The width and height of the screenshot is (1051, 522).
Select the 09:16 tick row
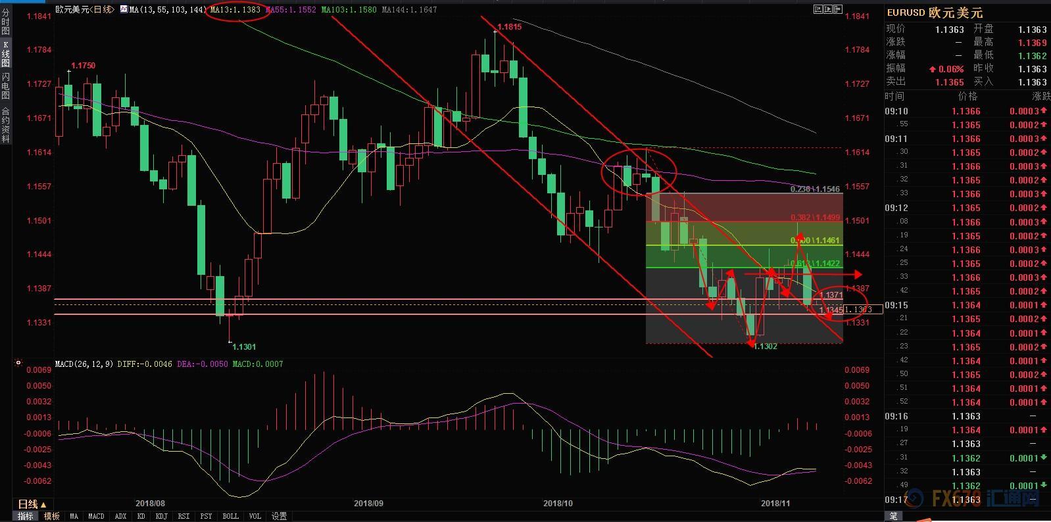967,416
